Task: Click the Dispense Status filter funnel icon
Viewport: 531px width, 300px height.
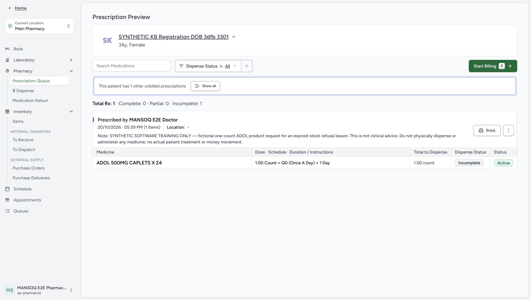Action: point(181,66)
